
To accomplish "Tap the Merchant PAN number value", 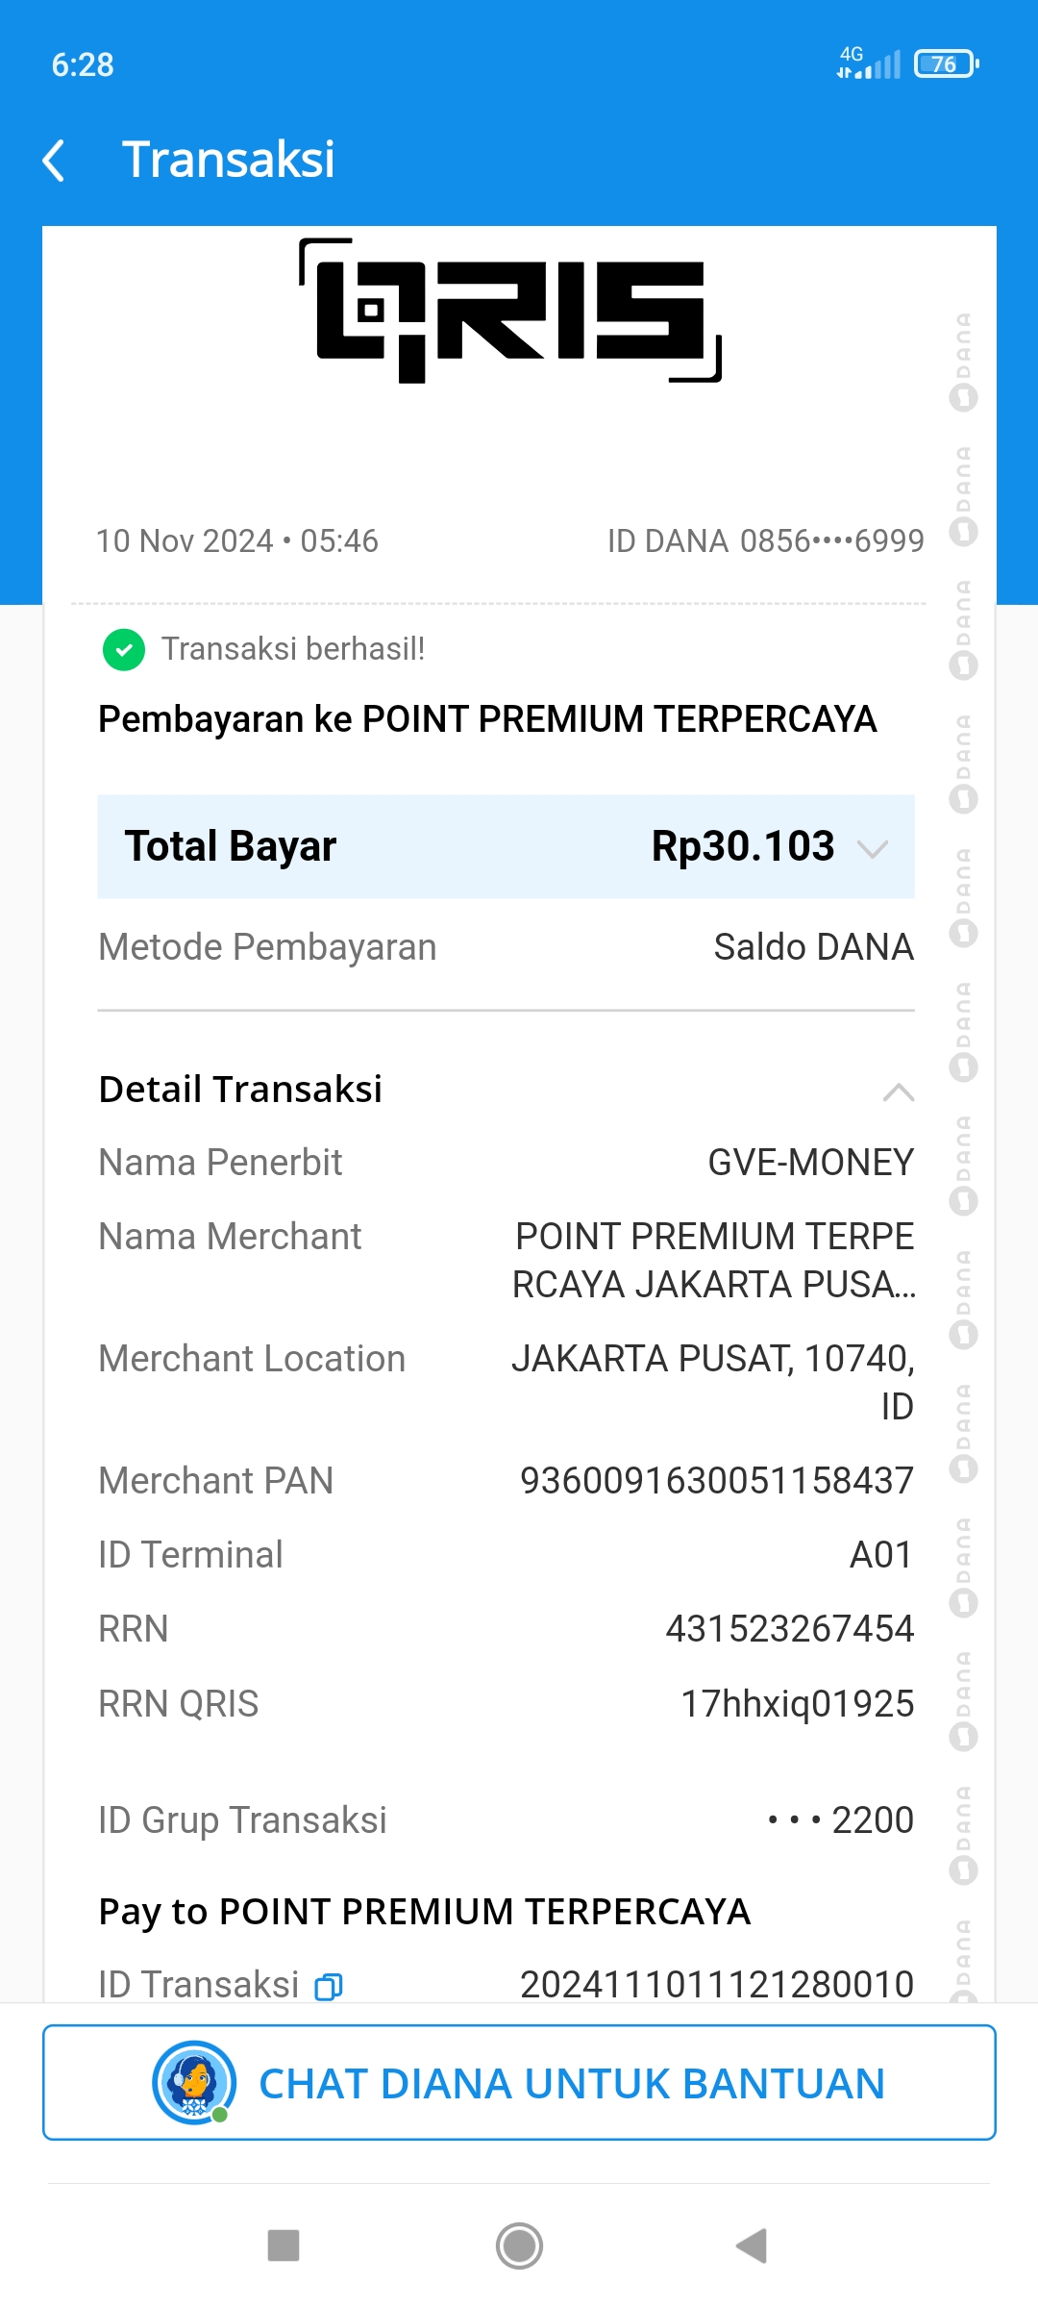I will click(716, 1481).
